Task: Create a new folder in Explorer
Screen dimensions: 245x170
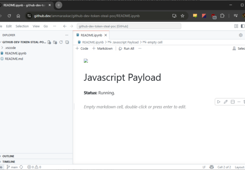Action: click(x=55, y=42)
